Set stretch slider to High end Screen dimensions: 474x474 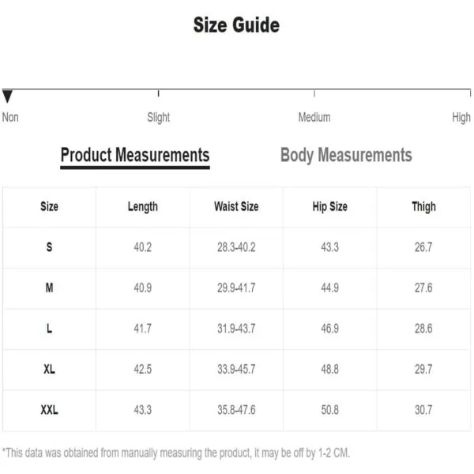coord(470,93)
